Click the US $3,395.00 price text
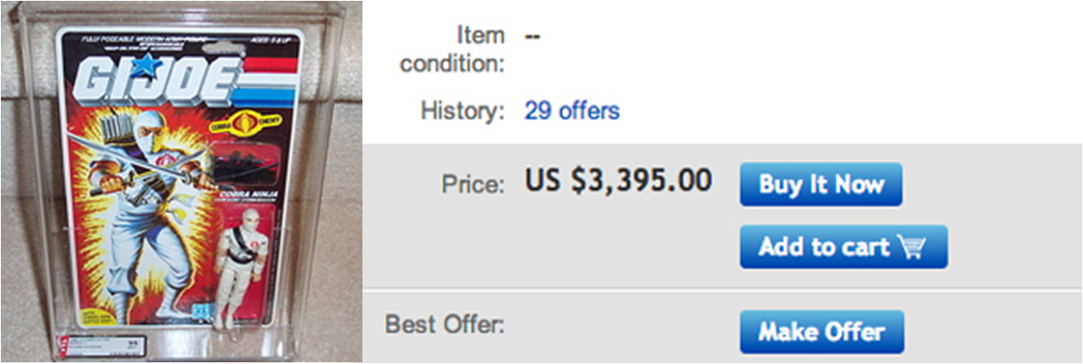 point(618,181)
